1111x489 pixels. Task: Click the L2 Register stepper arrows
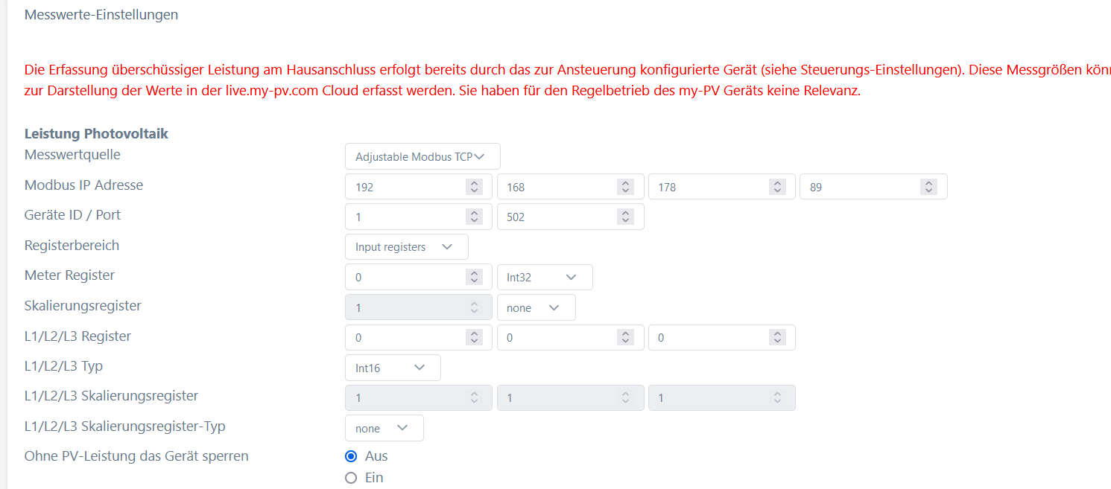pos(626,337)
